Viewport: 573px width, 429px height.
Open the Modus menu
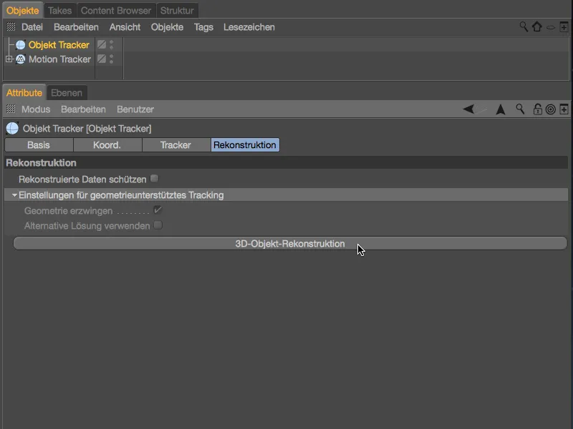[x=36, y=109]
